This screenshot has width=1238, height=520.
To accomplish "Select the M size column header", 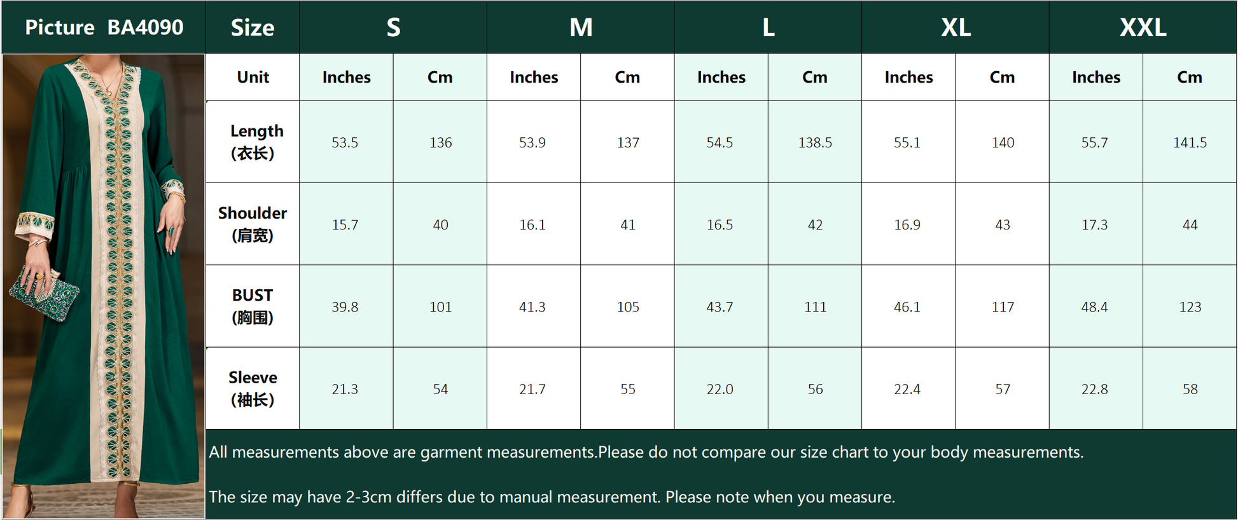I will click(581, 27).
